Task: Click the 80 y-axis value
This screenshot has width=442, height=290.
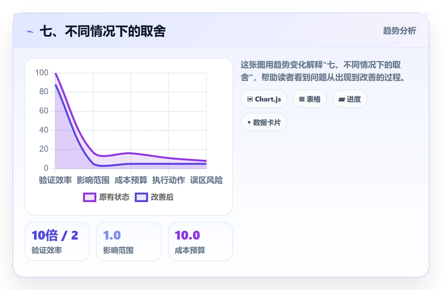Action: pyautogui.click(x=44, y=92)
